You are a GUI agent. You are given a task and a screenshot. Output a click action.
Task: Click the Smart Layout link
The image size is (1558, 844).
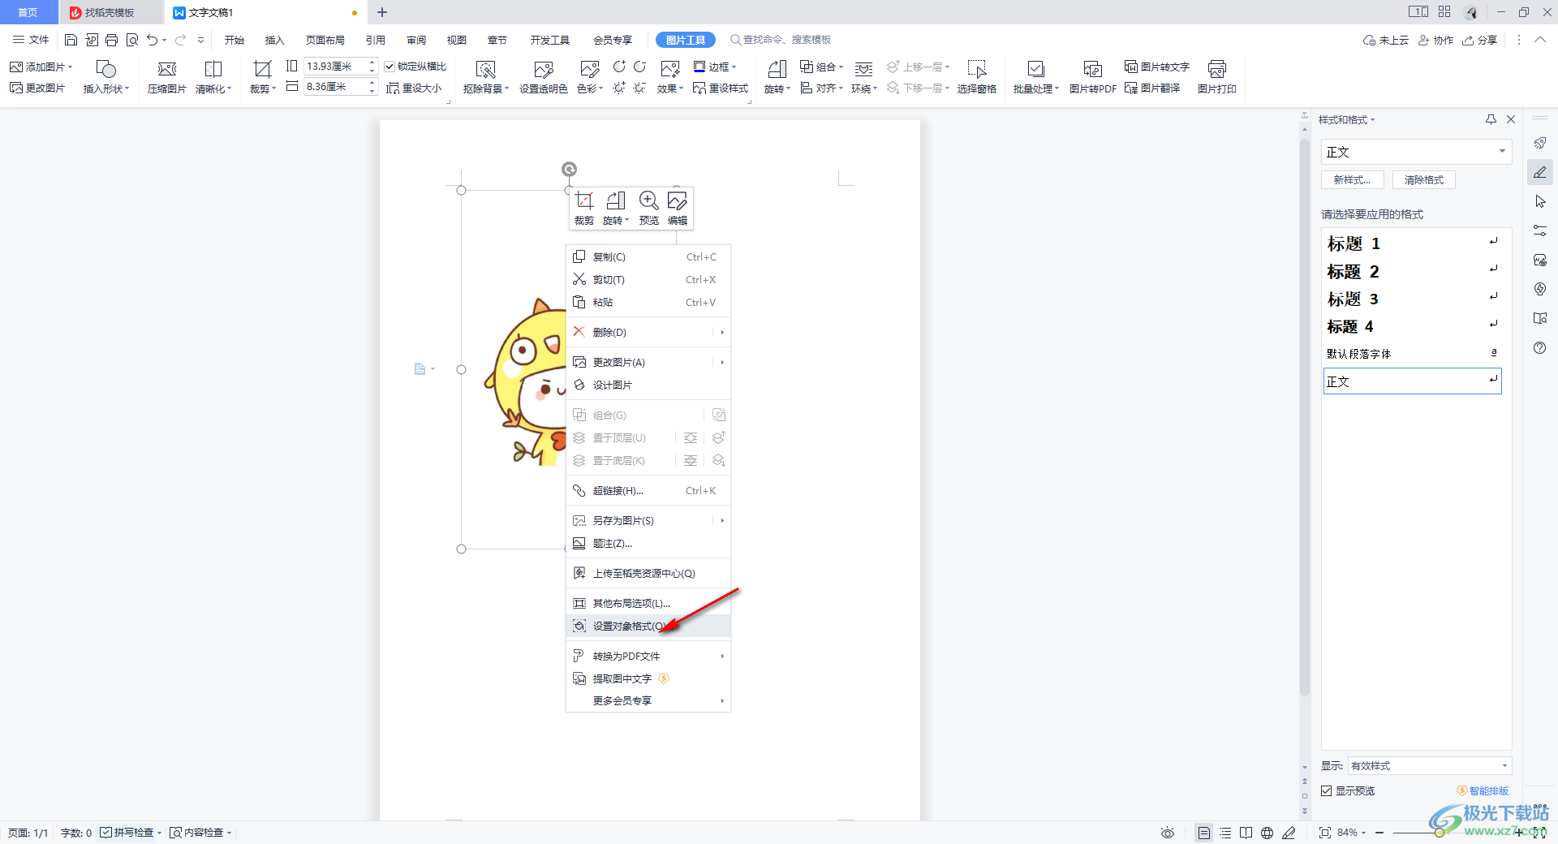point(1483,790)
